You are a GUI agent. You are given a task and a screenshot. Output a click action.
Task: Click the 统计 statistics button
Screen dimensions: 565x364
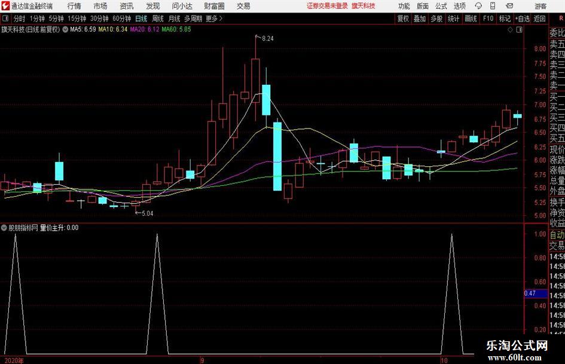pyautogui.click(x=453, y=19)
